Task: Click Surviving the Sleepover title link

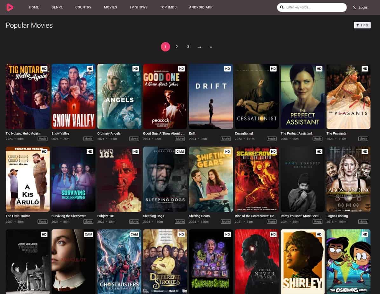Action: pos(69,216)
